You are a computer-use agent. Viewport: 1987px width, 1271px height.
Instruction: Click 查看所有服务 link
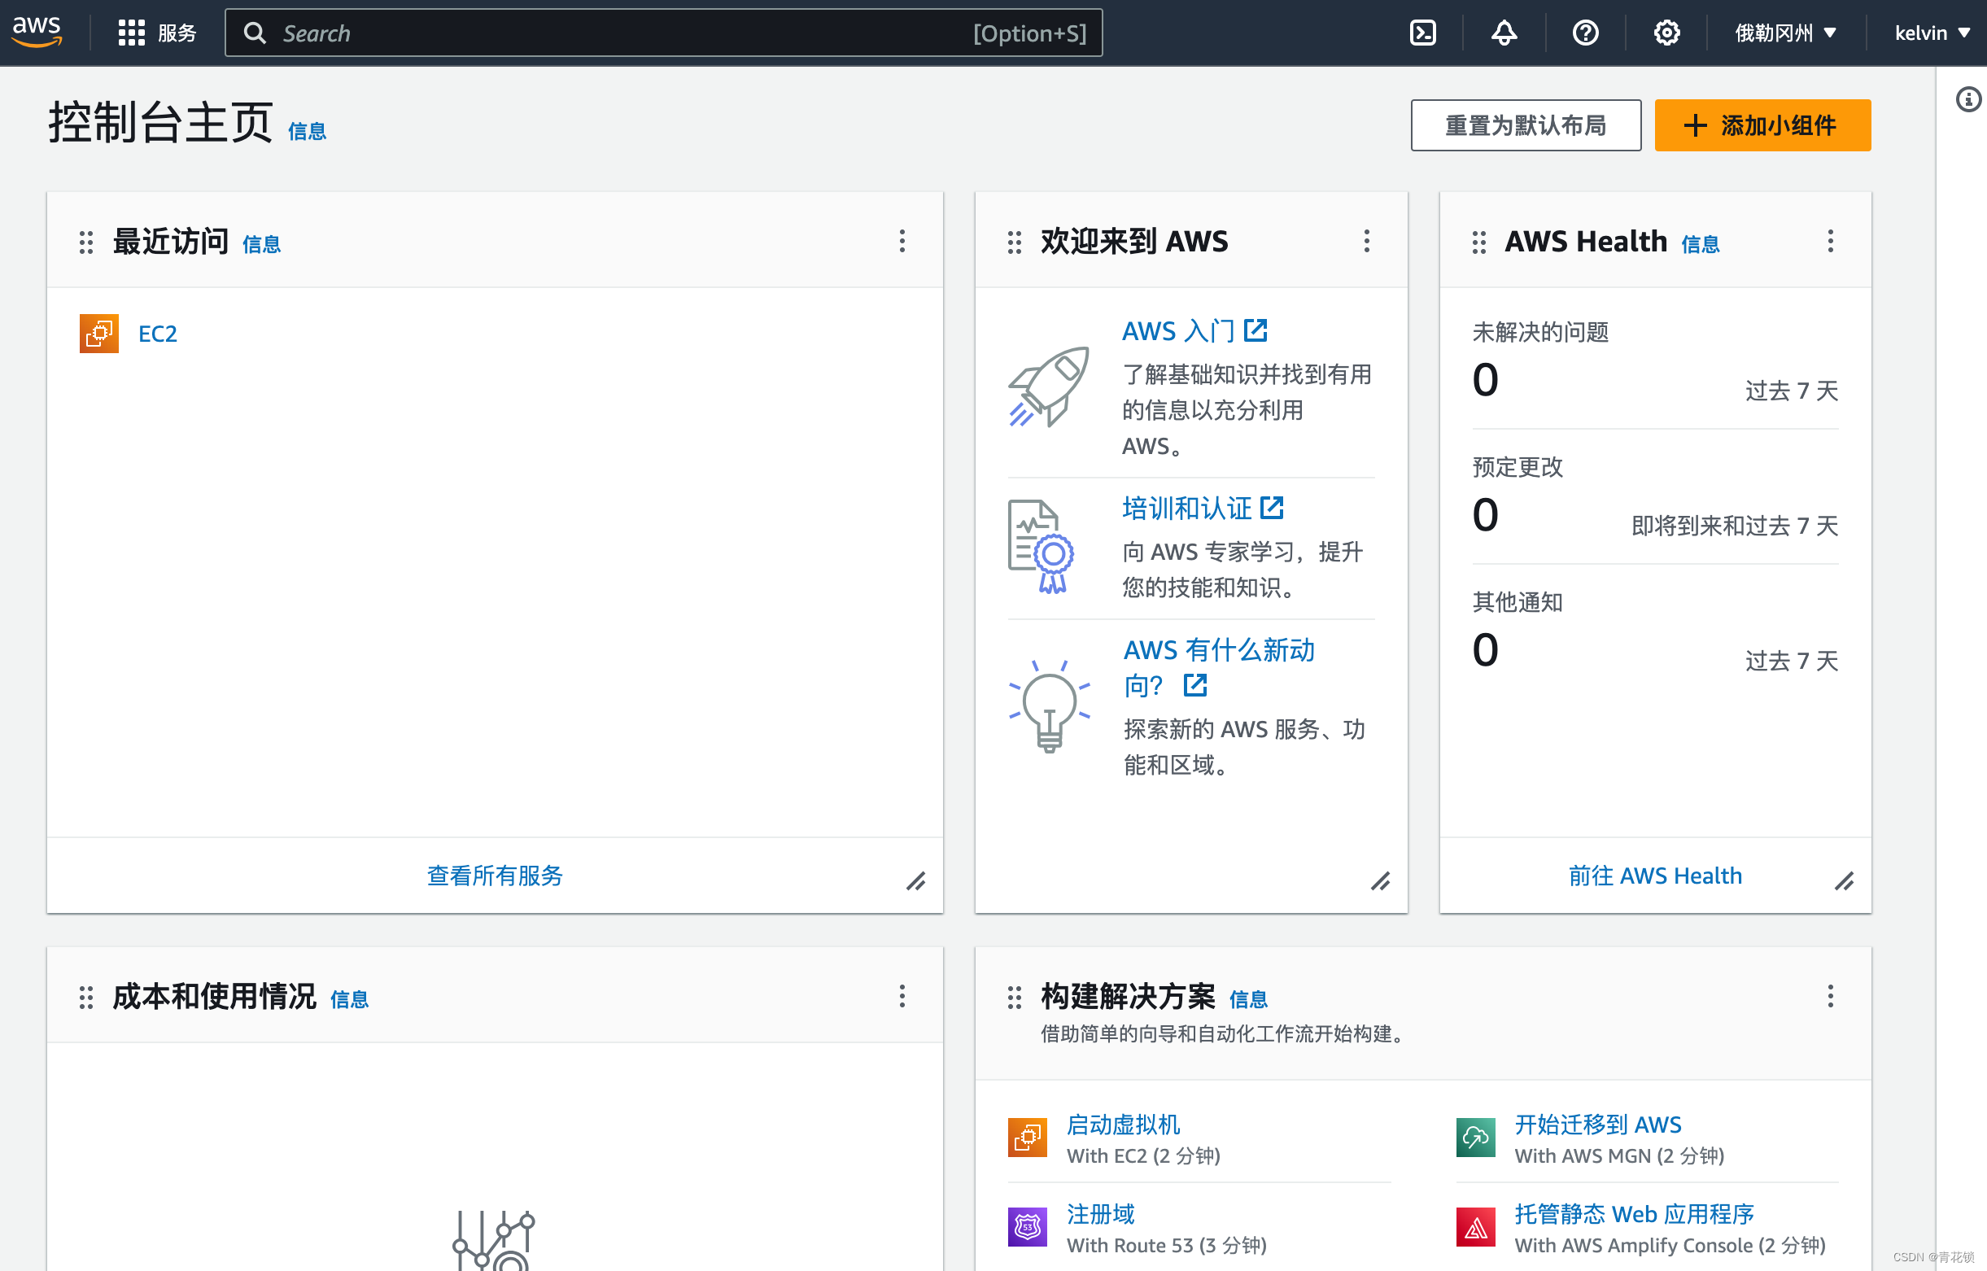[x=495, y=876]
